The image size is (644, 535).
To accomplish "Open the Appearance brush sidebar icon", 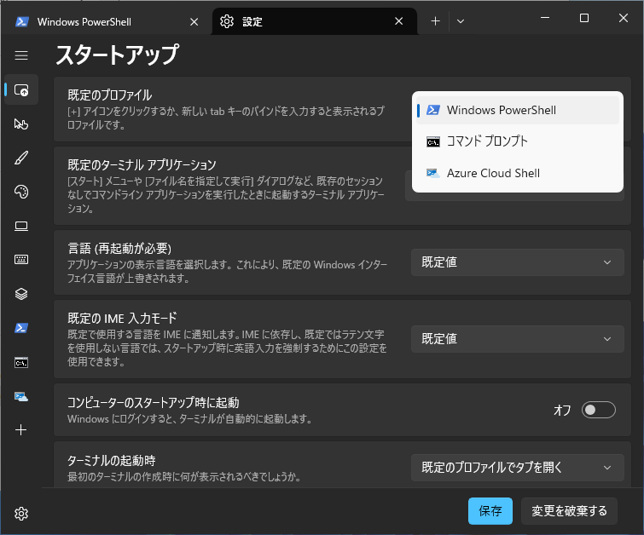I will [21, 158].
